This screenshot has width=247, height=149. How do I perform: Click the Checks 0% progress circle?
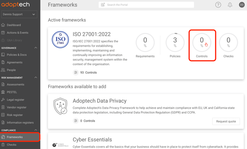pyautogui.click(x=228, y=42)
